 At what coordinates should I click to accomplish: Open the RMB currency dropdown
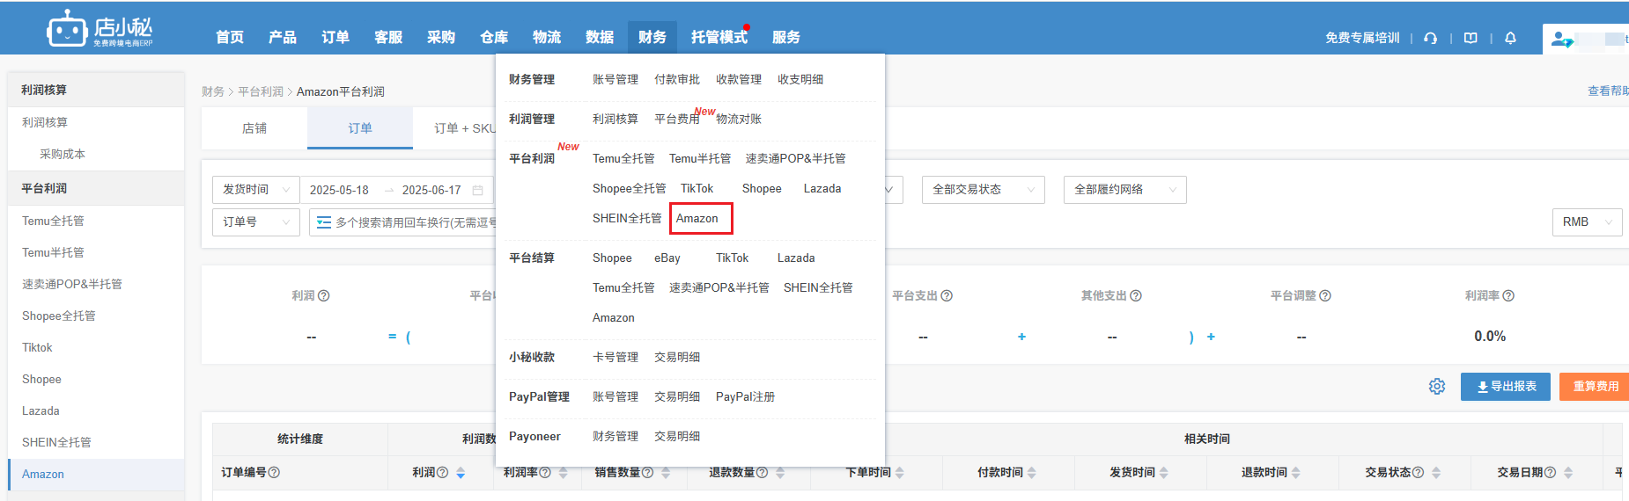tap(1588, 222)
